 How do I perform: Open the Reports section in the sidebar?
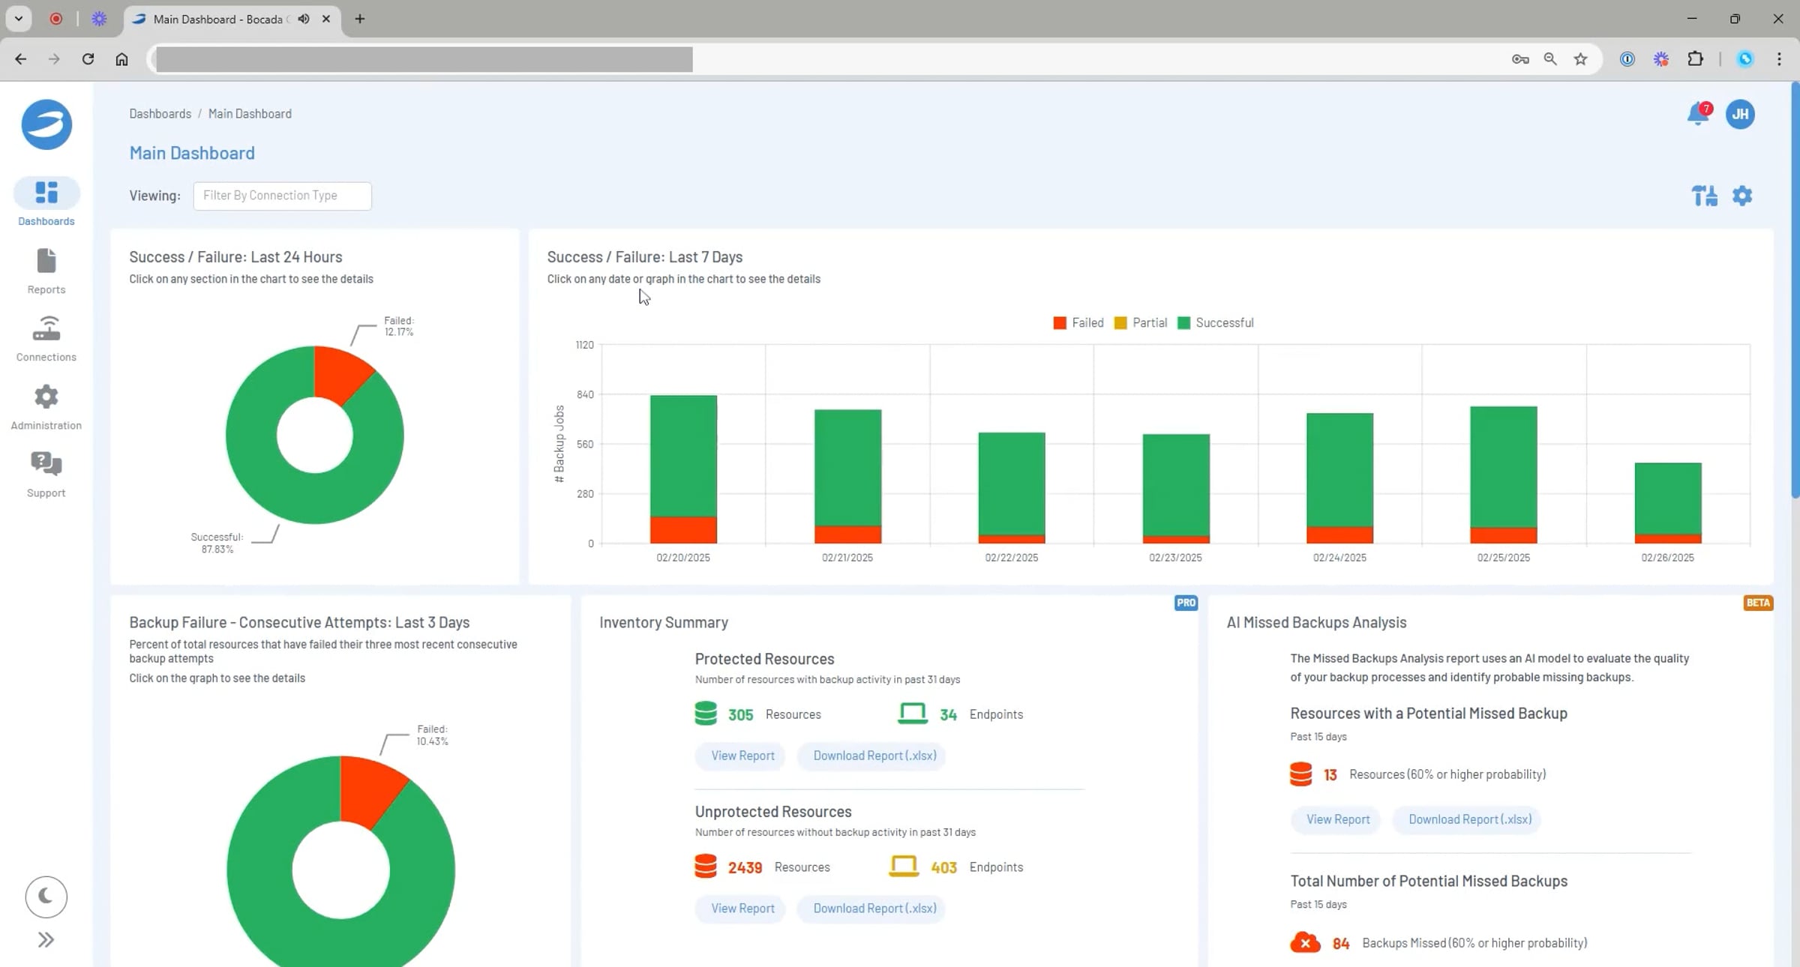46,270
